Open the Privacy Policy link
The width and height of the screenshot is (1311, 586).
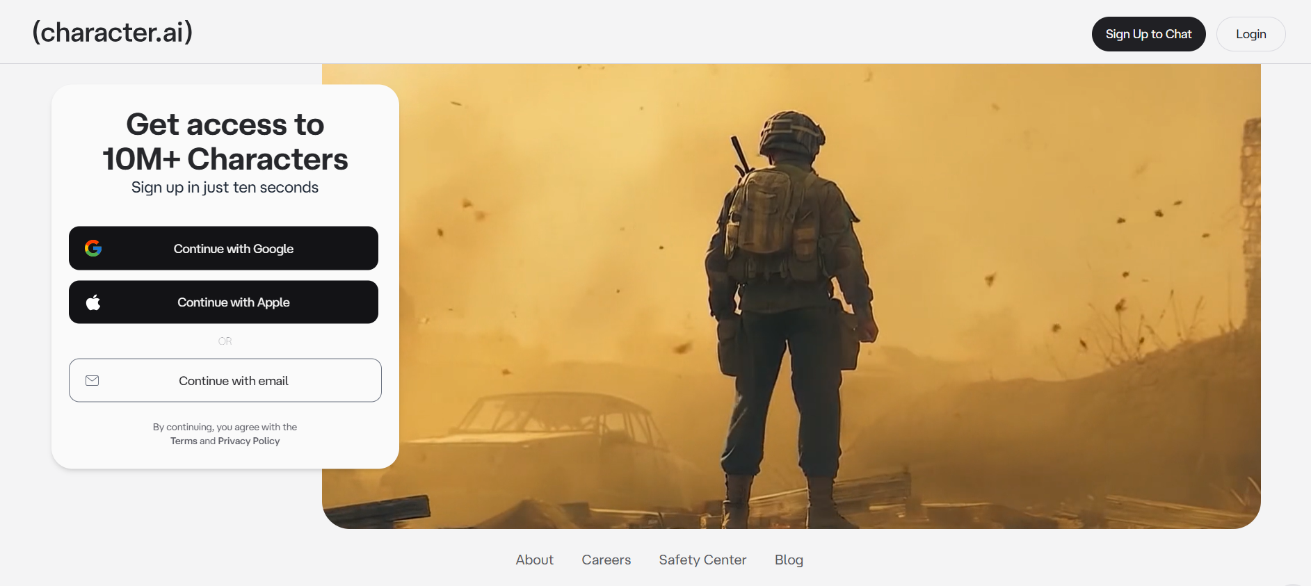[x=249, y=441]
